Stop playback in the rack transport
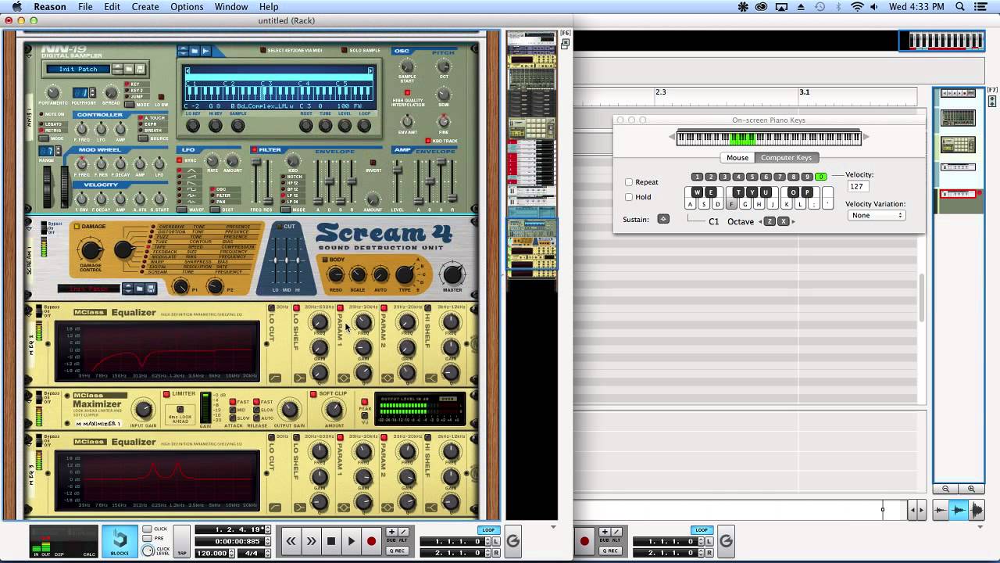This screenshot has height=563, width=1000. click(331, 541)
